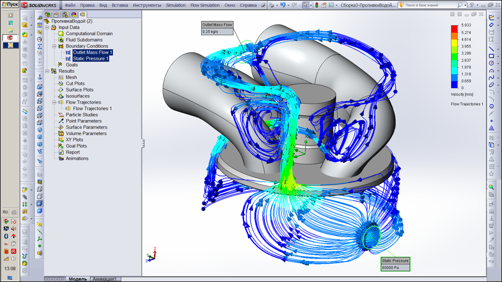Click the Surface Plots item
502x282 pixels.
point(79,90)
